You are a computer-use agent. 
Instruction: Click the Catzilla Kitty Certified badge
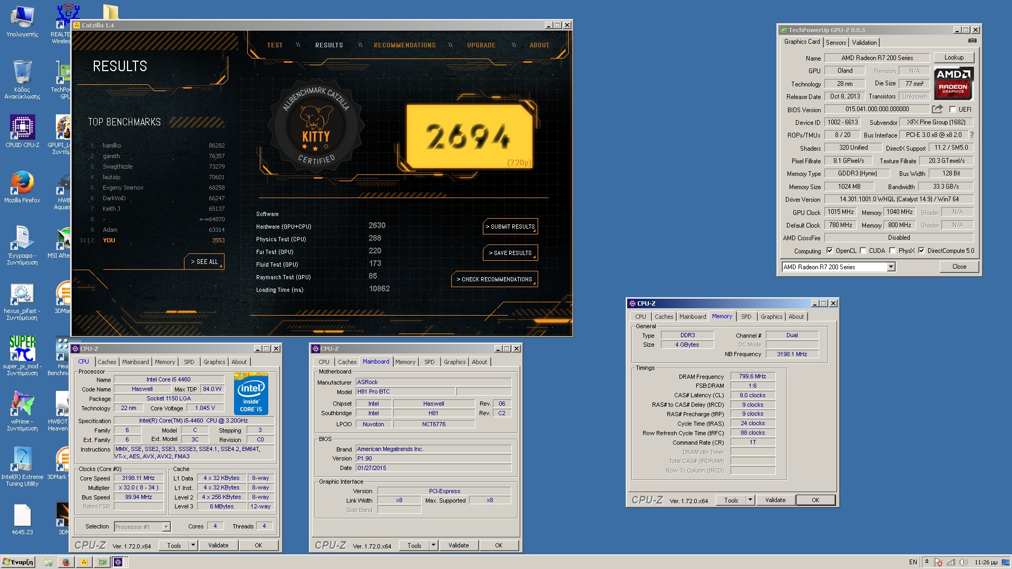coord(316,126)
